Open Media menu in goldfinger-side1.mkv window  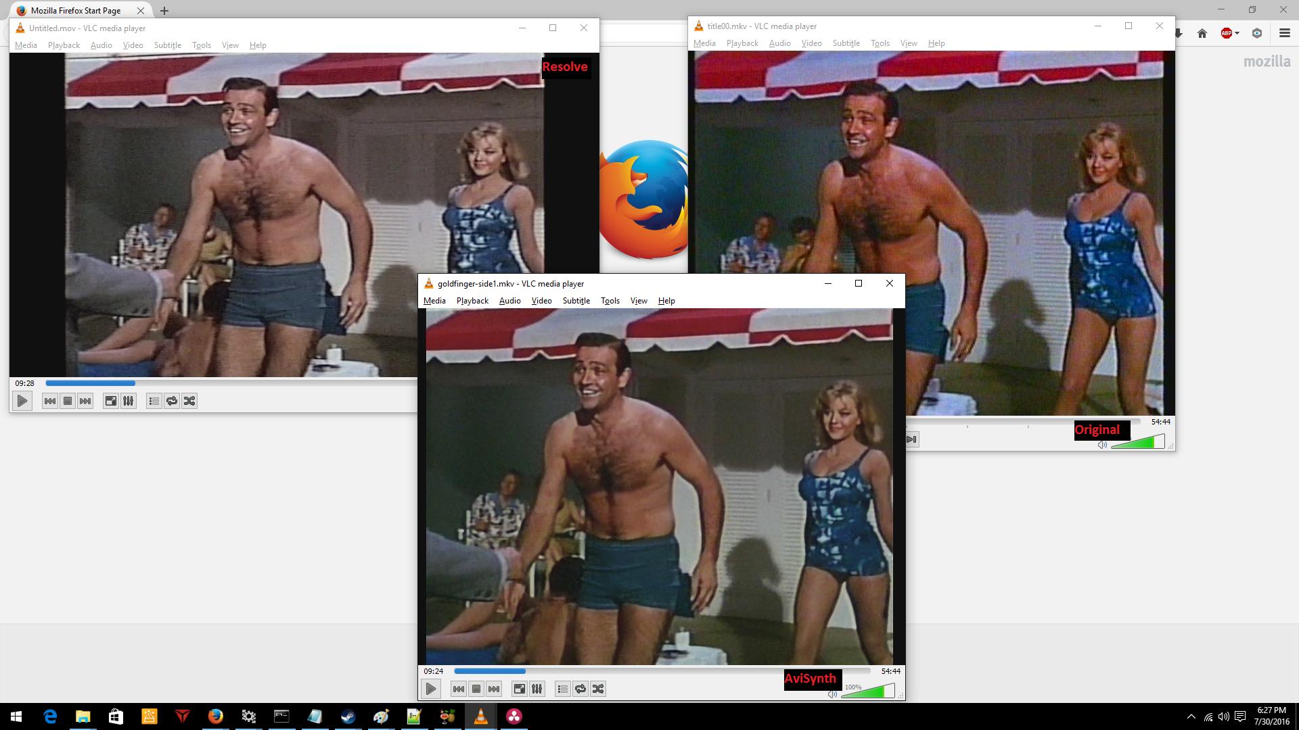pos(434,301)
